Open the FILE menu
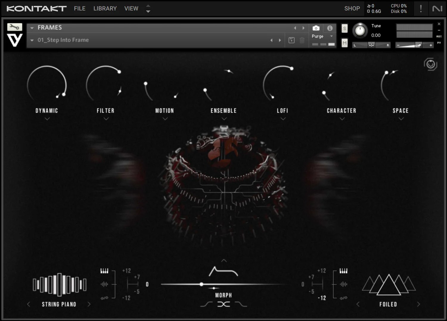447x321 pixels. pos(79,8)
